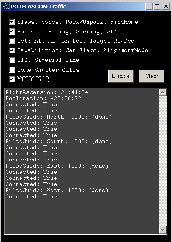Image resolution: width=172 pixels, height=242 pixels.
Task: Enable Get: Alt/Az, RA/Dec checkbox
Action: coord(12,41)
